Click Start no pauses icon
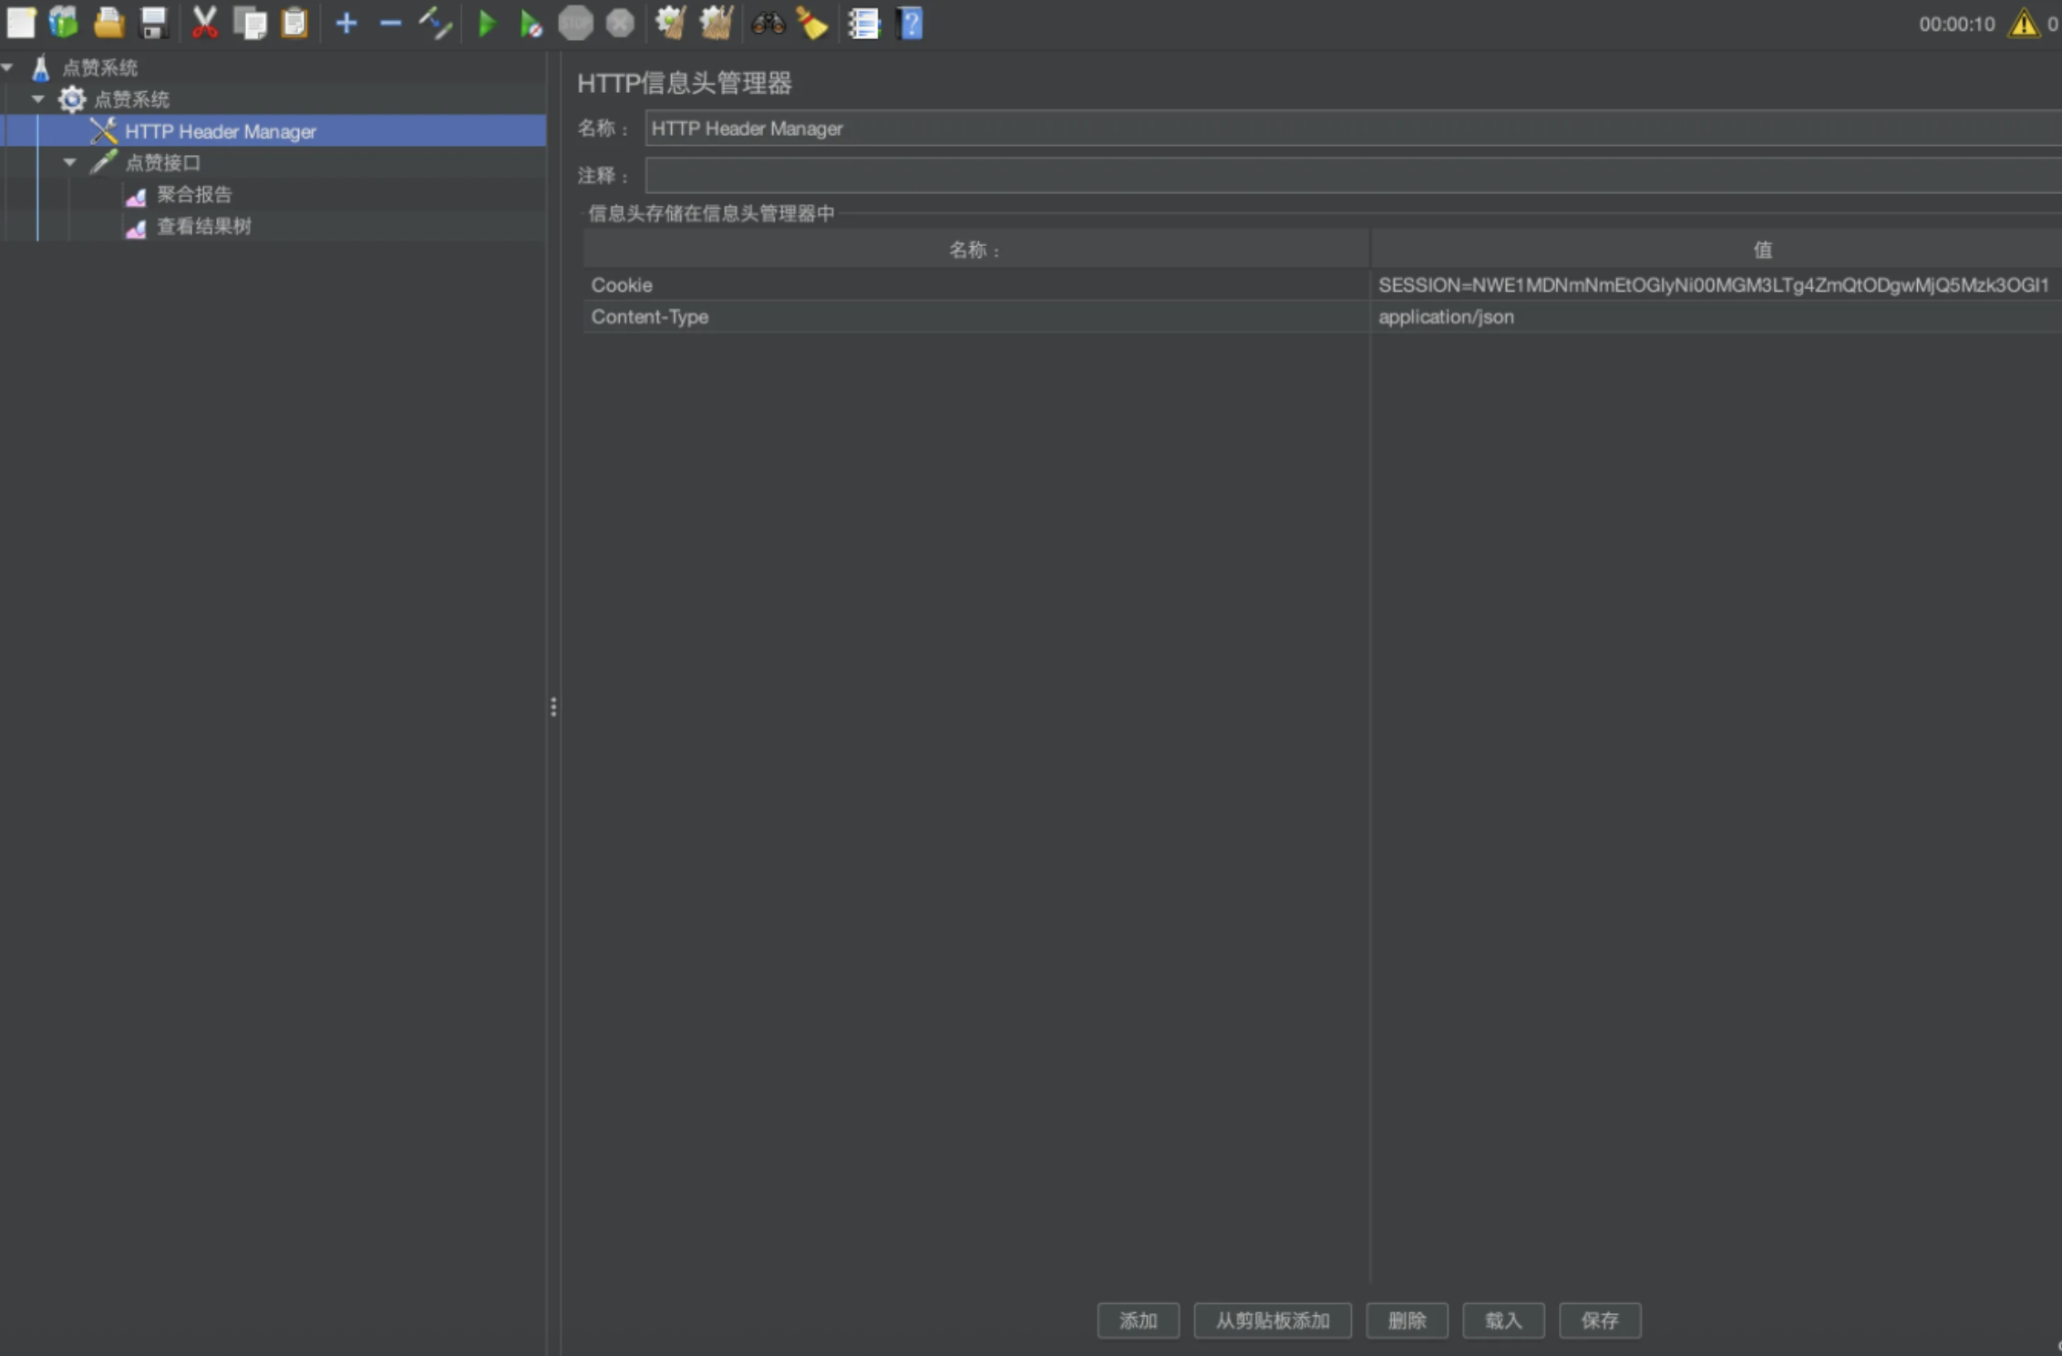This screenshot has width=2062, height=1356. [x=531, y=23]
